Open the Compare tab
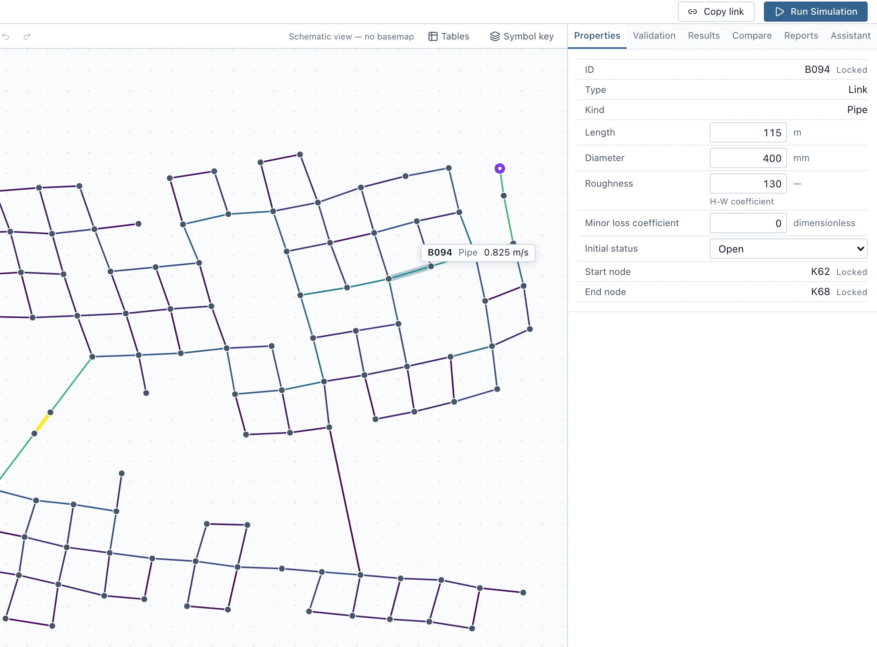This screenshot has width=877, height=647. click(751, 36)
